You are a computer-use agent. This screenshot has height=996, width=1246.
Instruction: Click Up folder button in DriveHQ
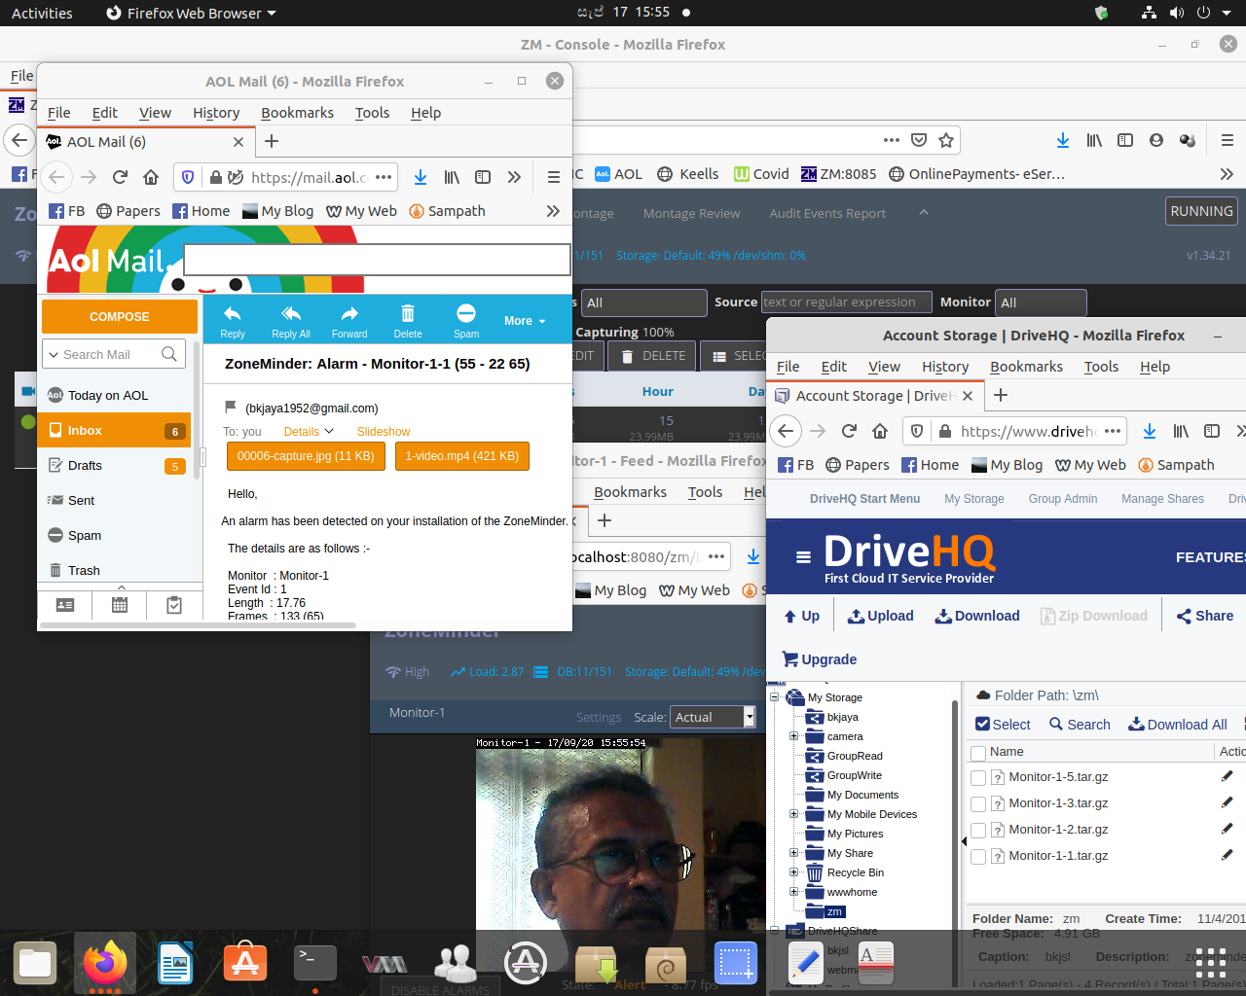tap(801, 616)
